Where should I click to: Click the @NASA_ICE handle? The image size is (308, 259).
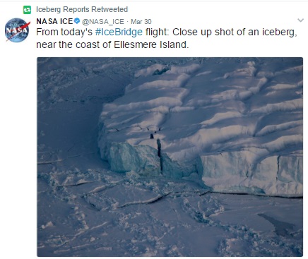pyautogui.click(x=103, y=22)
